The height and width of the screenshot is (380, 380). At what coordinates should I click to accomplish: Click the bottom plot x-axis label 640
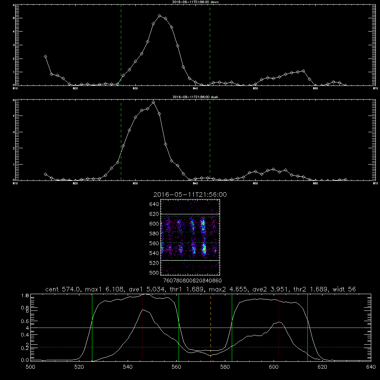(371, 367)
